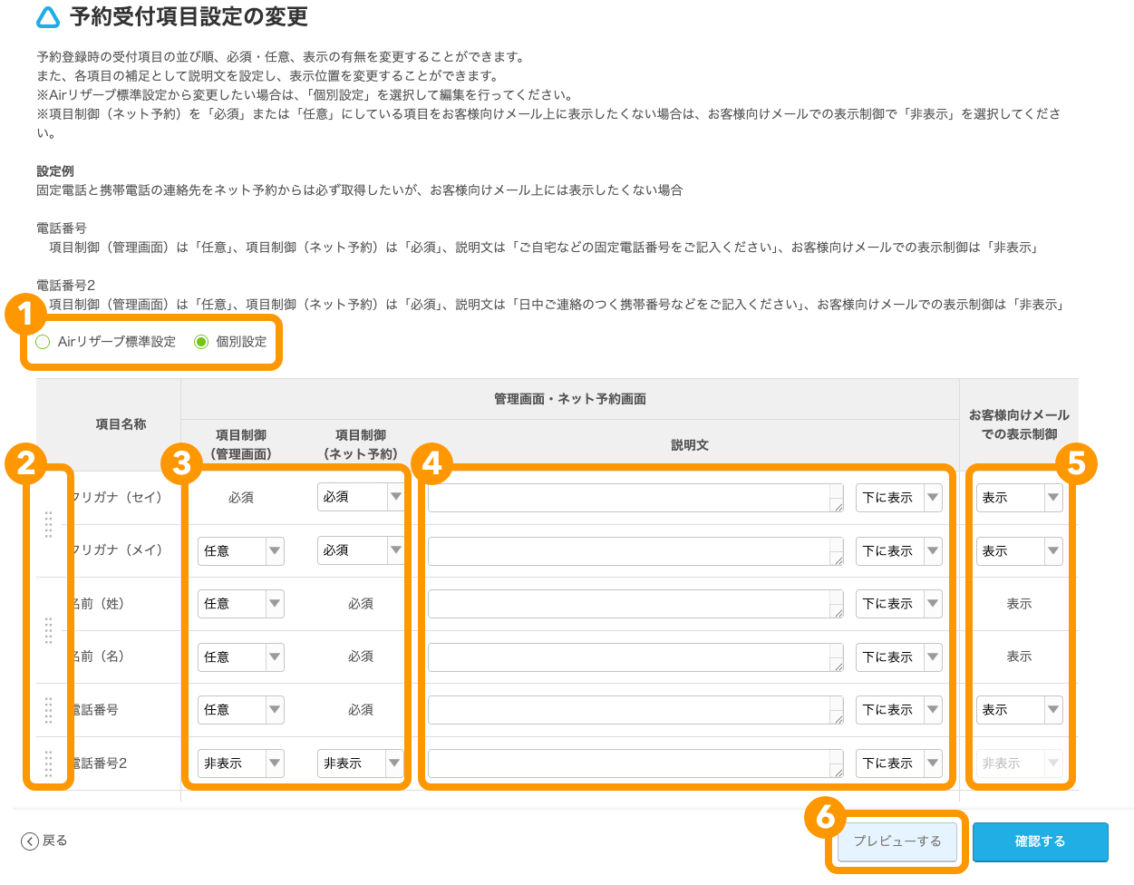Click the drag handle beside 電話番号
This screenshot has height=885, width=1134.
click(50, 710)
